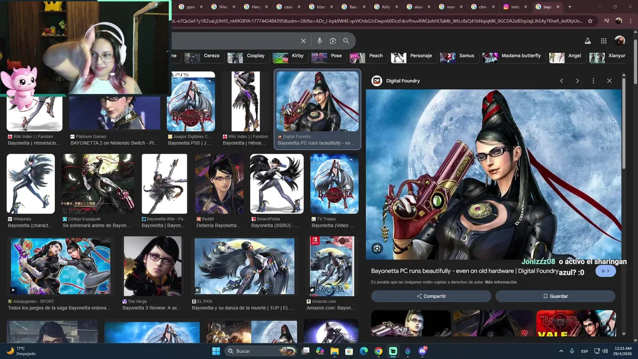The height and width of the screenshot is (359, 638).
Task: Open Microsoft Store from the taskbar
Action: [x=349, y=351]
